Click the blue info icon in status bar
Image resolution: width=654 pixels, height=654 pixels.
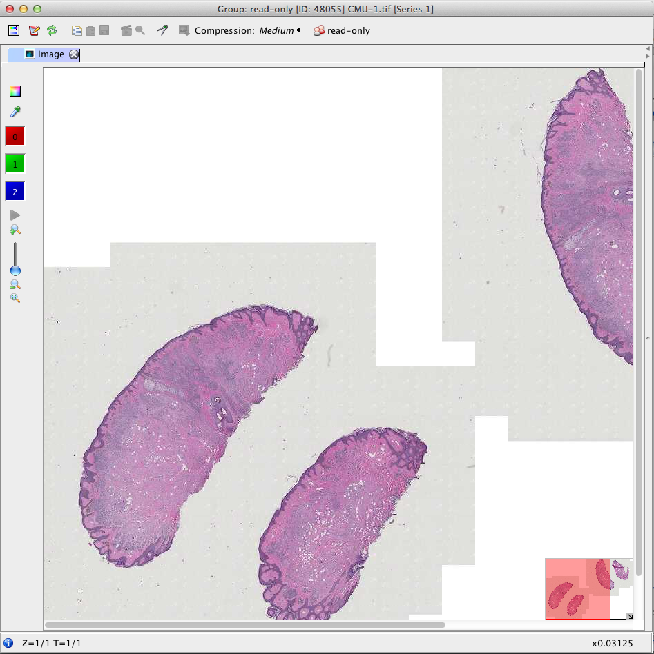point(8,643)
